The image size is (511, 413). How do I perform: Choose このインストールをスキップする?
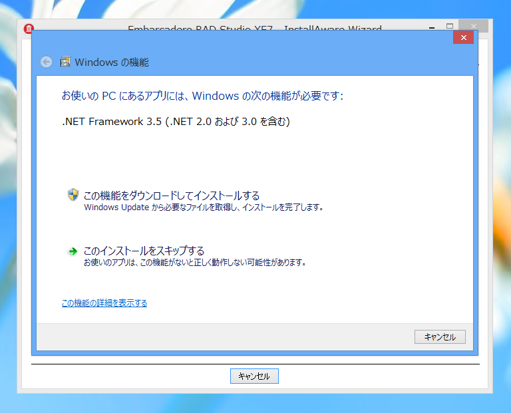point(144,251)
